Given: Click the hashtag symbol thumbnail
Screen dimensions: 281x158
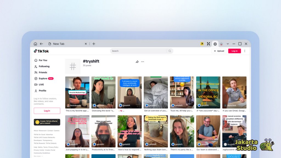Looking at the screenshot, I should 73,66.
